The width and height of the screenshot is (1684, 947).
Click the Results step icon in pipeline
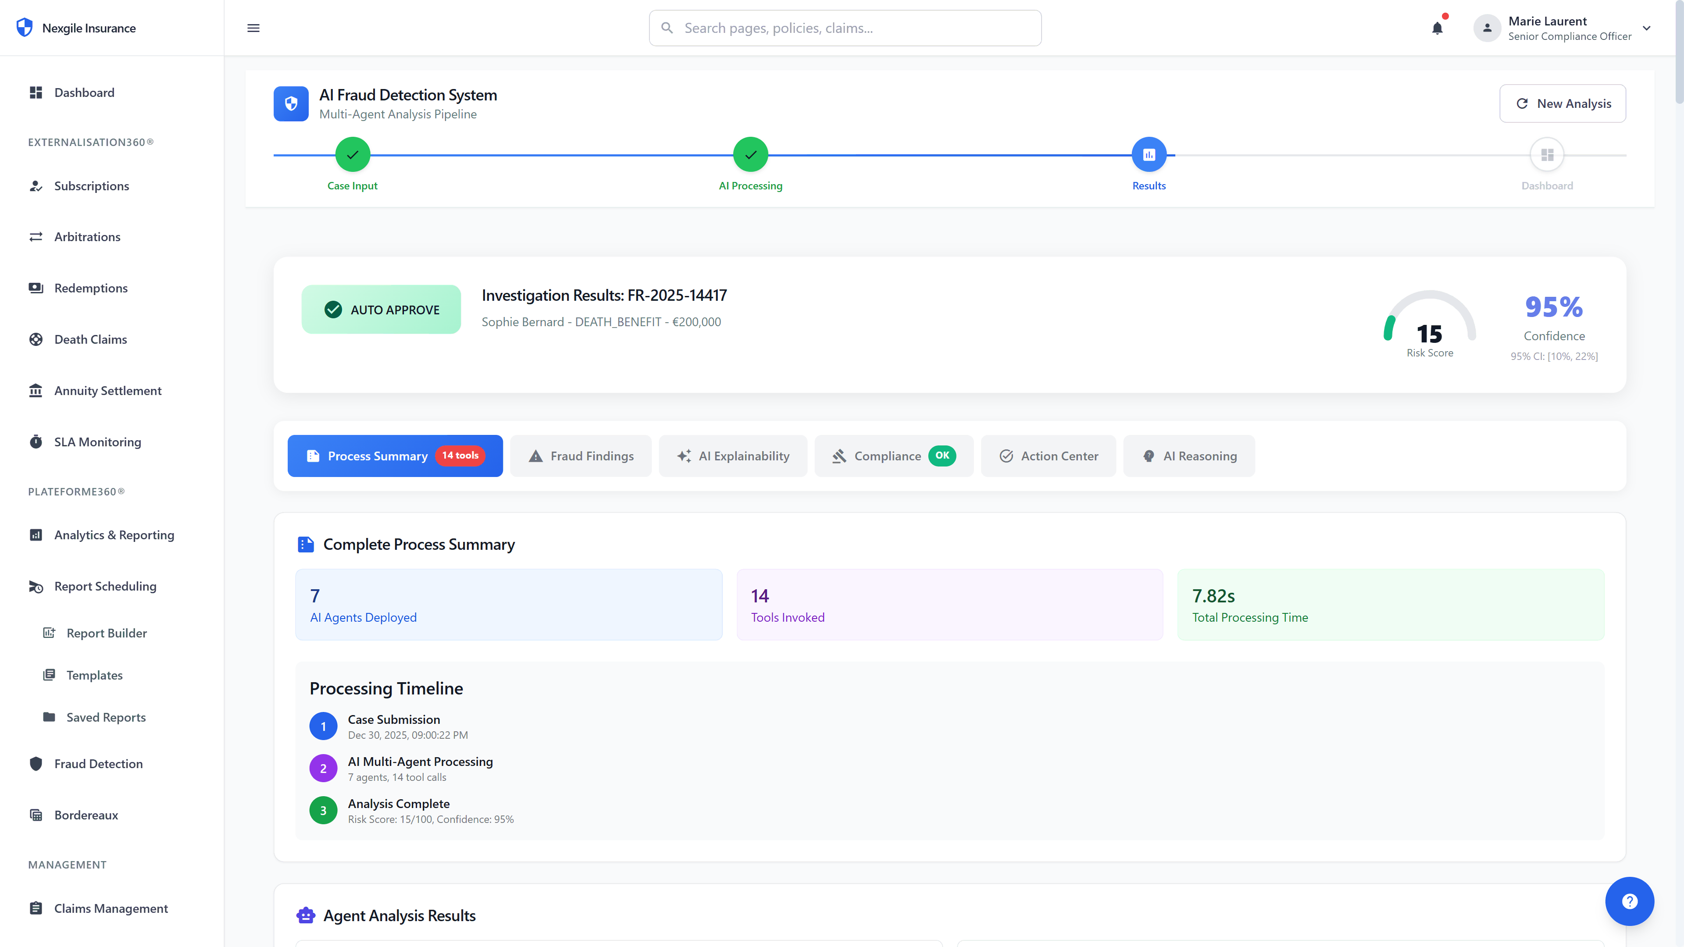(x=1149, y=155)
